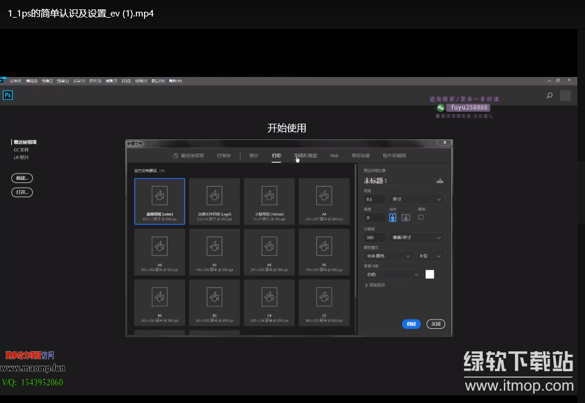
Task: Click the save preset icon beside 未标题-1
Action: 439,181
